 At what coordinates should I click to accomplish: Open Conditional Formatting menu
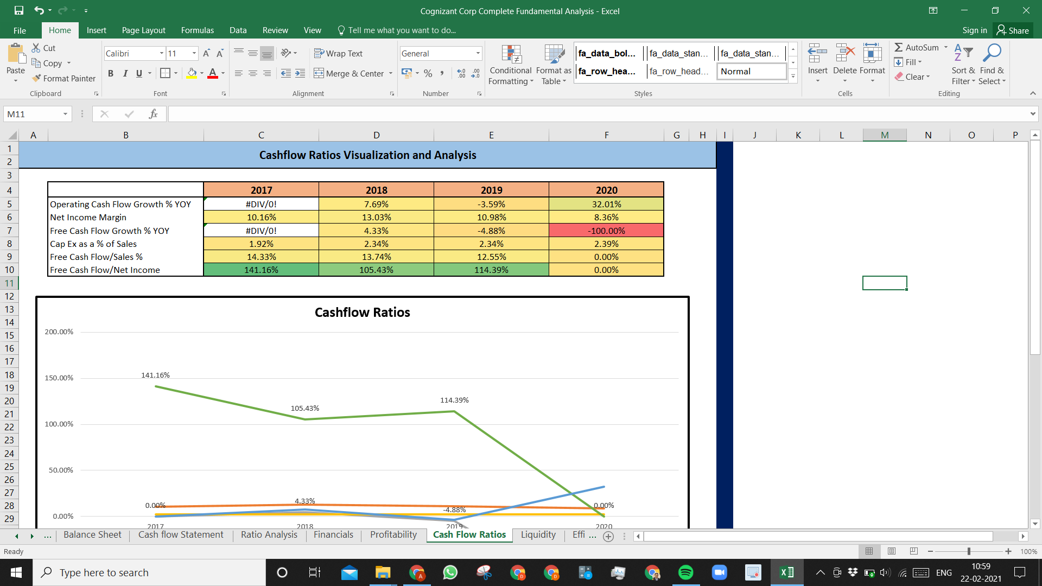click(x=511, y=65)
